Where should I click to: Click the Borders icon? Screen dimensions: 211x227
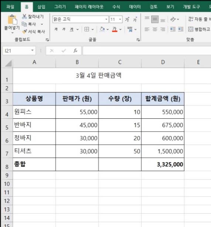pyautogui.click(x=87, y=29)
